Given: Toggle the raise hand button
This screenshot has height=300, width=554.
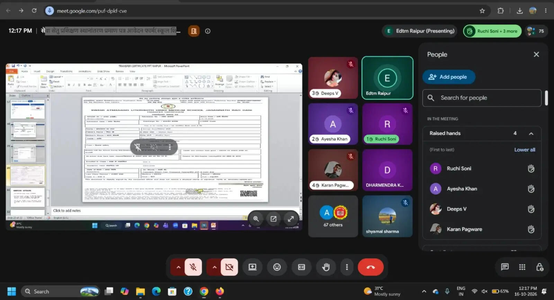Looking at the screenshot, I should 326,267.
